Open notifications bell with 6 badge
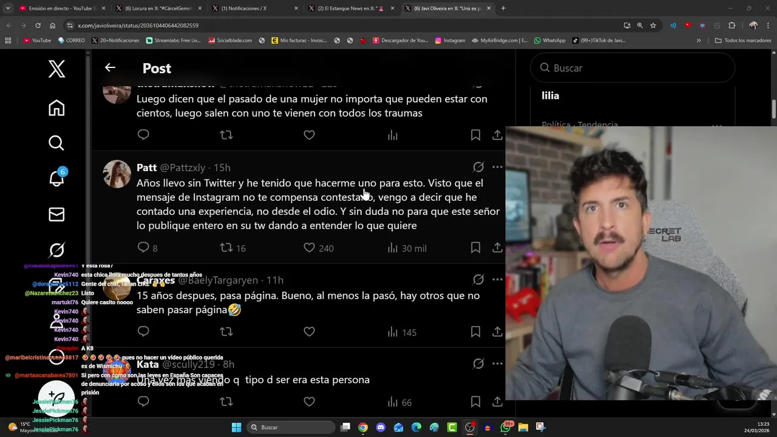The width and height of the screenshot is (777, 437). coord(56,178)
